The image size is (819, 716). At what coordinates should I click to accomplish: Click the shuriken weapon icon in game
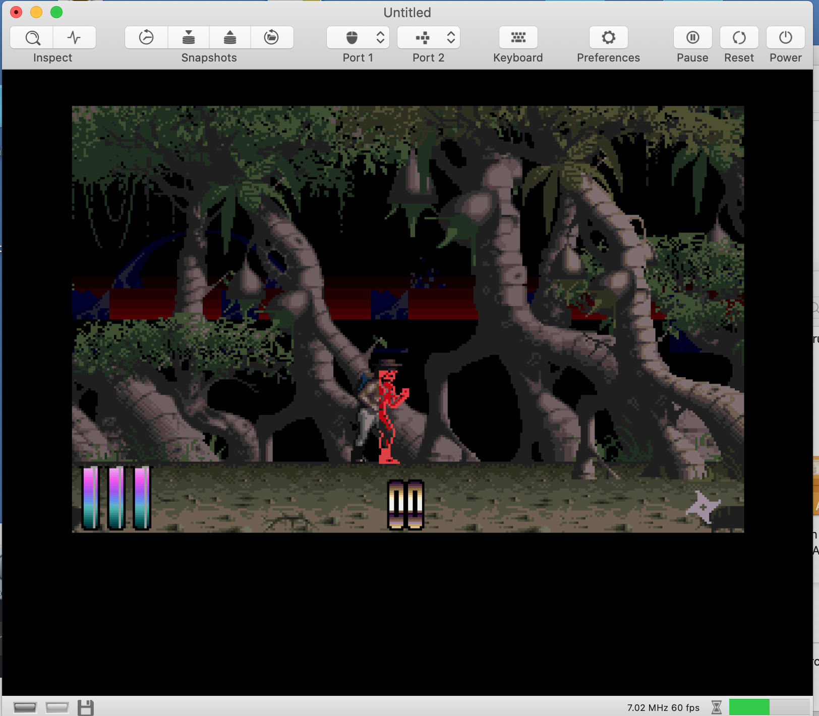click(x=704, y=506)
